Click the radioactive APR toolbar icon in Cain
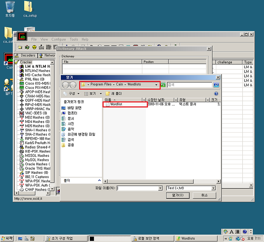Viewport: 264px width, 242px height. point(34,47)
